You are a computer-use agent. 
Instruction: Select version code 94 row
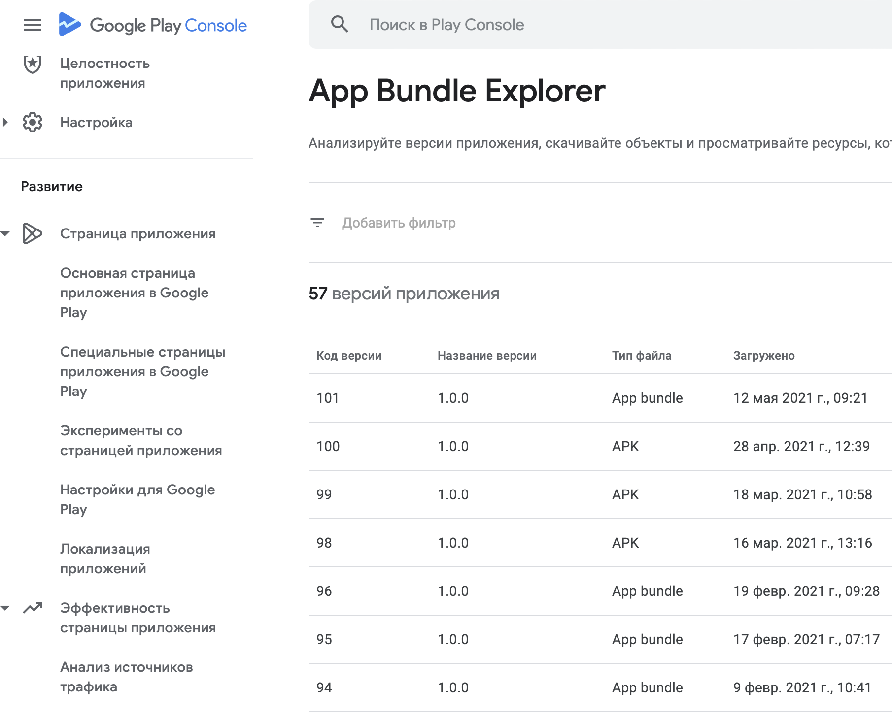600,687
